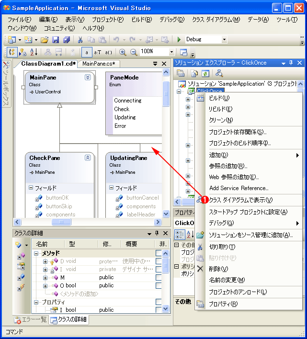
Task: Click the Add New Item toolbar icon
Action: click(28, 40)
